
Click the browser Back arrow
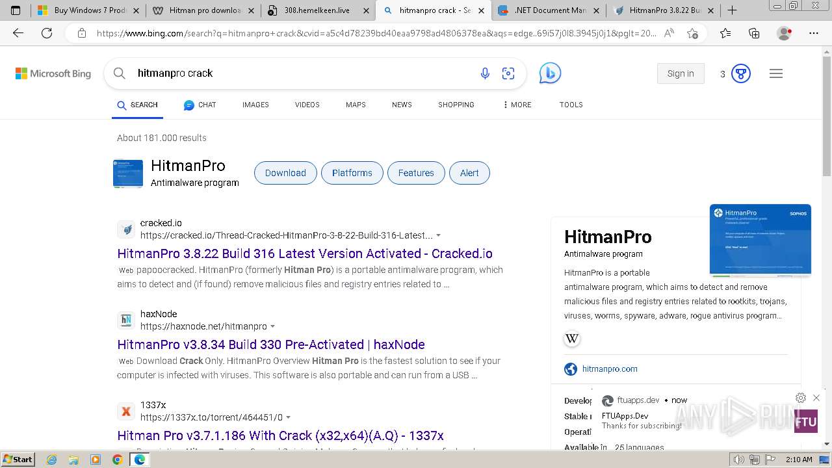(18, 33)
